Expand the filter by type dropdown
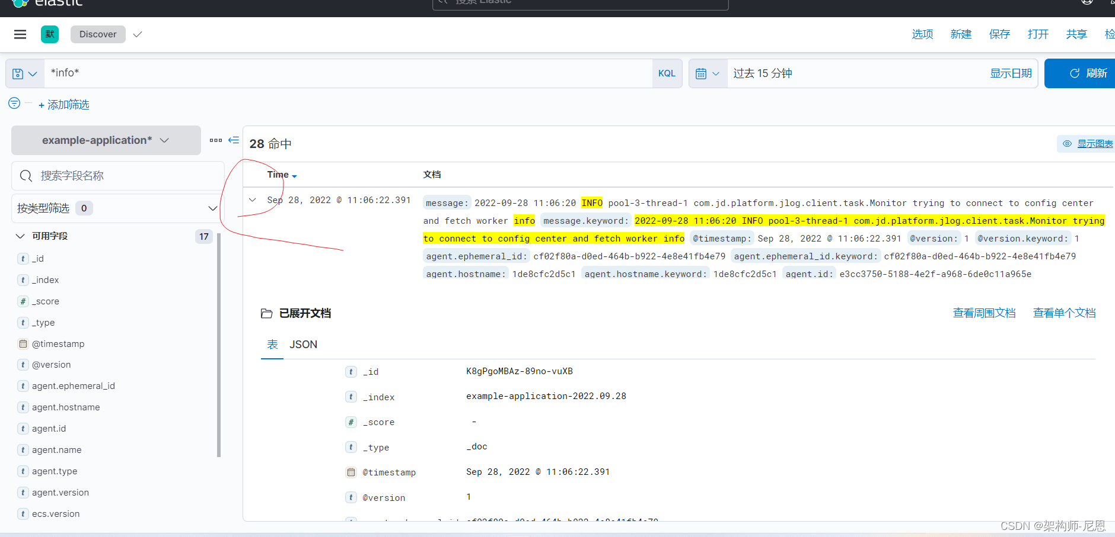This screenshot has width=1115, height=537. tap(118, 208)
